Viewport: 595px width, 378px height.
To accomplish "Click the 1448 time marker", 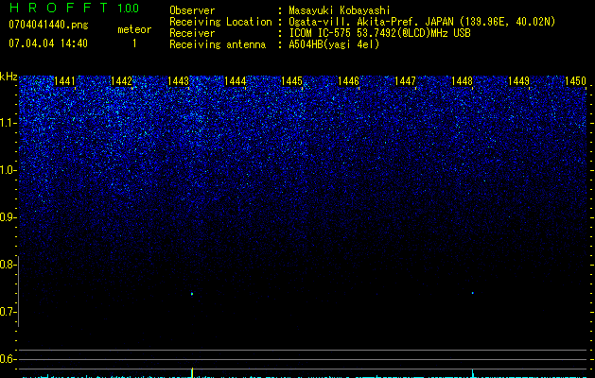I will tap(462, 81).
